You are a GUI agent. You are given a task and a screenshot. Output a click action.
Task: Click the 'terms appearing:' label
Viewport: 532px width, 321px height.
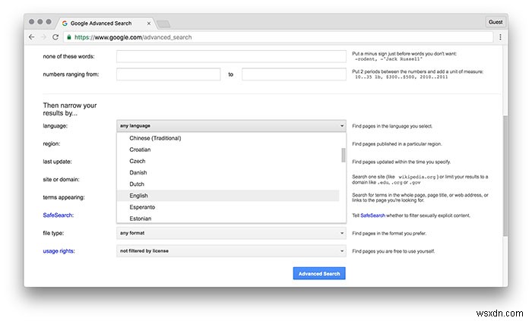(x=63, y=197)
